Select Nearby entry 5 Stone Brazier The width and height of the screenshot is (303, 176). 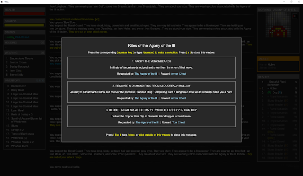[278, 101]
